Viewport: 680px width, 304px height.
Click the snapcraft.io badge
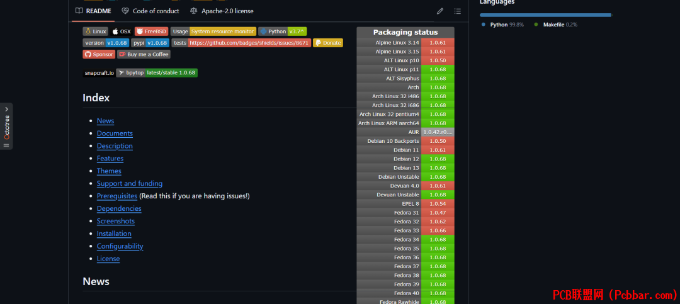tap(99, 73)
